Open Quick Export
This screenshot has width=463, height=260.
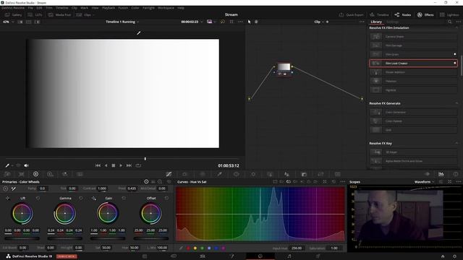352,14
